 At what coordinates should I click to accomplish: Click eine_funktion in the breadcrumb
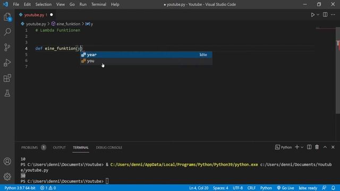(68, 24)
